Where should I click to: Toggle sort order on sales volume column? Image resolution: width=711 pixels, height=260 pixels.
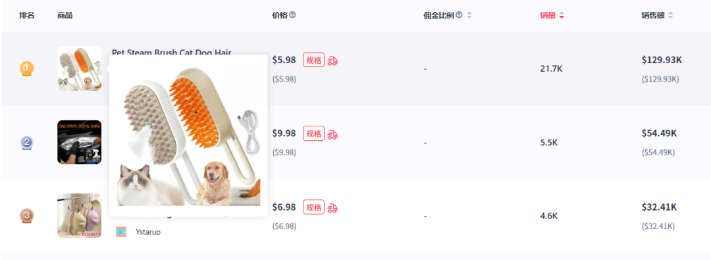pyautogui.click(x=562, y=15)
